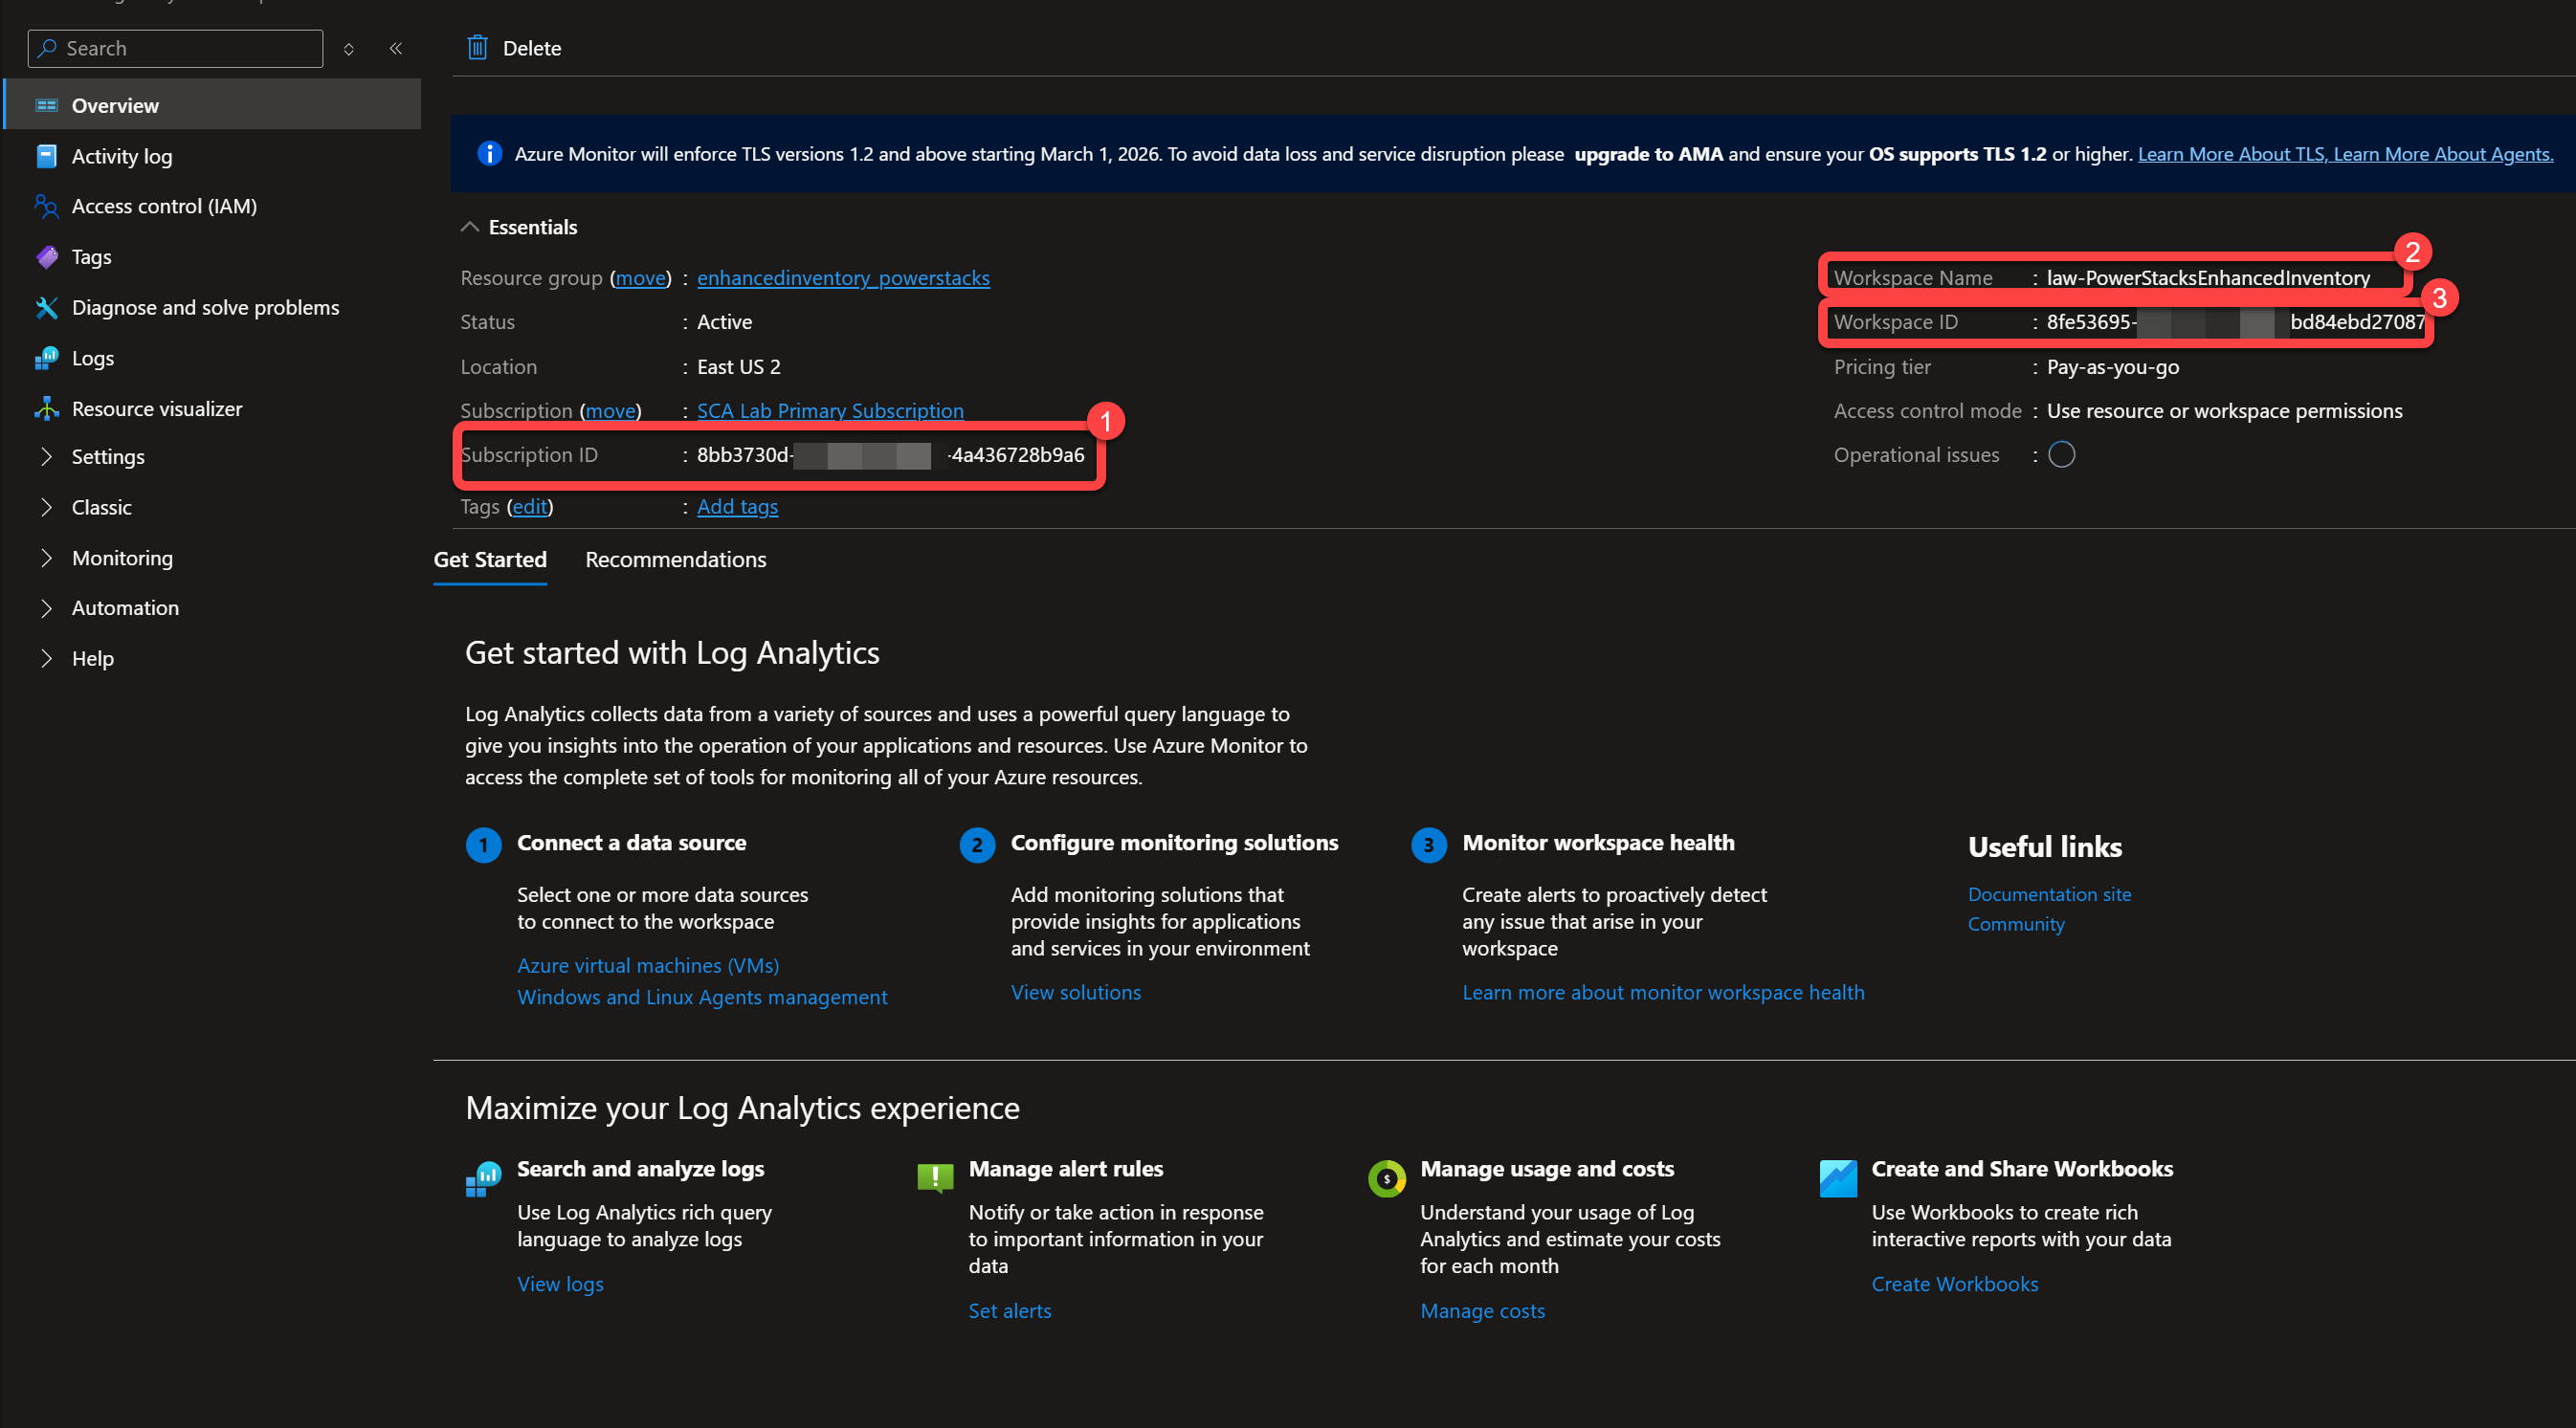Switch to the Get Started tab

click(x=490, y=560)
